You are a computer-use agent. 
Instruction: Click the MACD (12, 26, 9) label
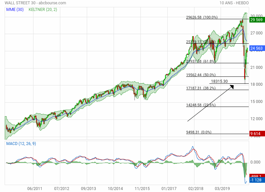coord(21,144)
